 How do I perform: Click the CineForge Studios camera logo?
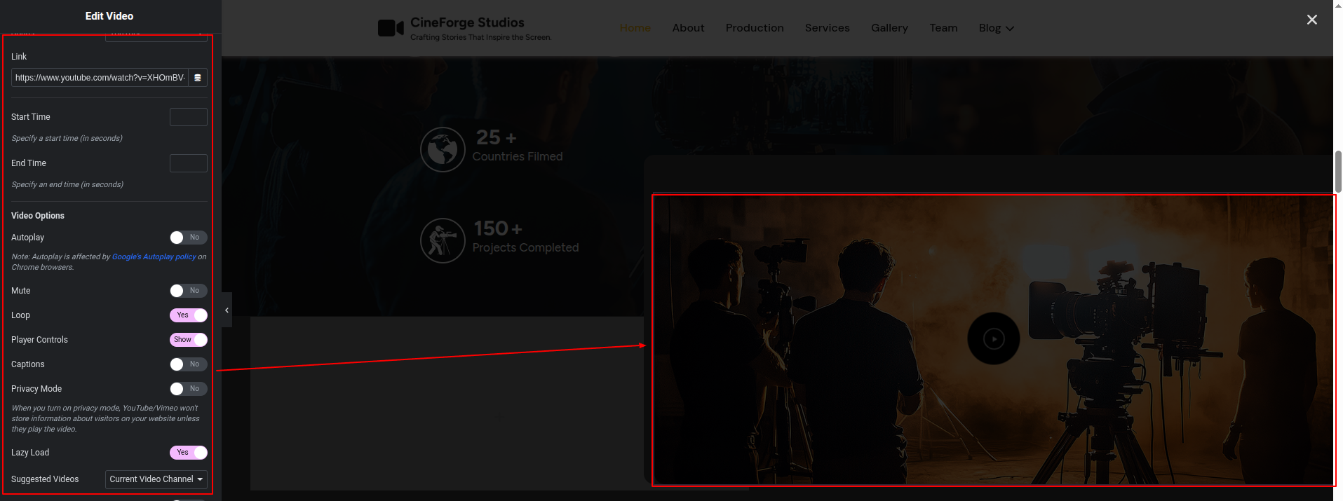pos(391,28)
